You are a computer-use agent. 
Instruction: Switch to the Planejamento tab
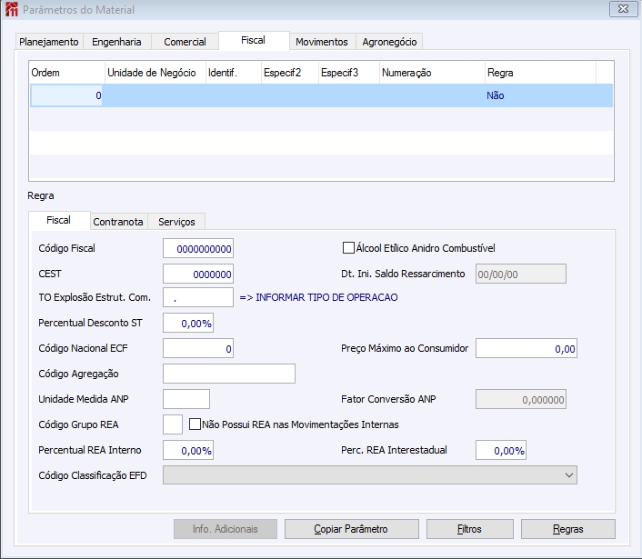click(x=49, y=42)
